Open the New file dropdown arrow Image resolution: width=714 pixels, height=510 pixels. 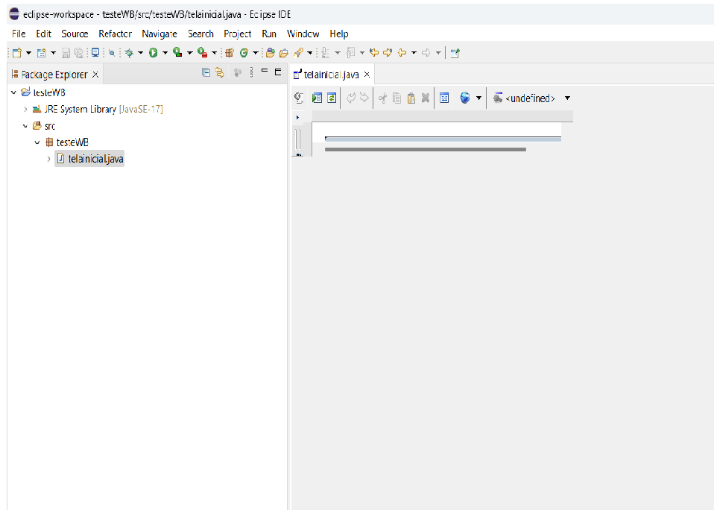tap(28, 53)
